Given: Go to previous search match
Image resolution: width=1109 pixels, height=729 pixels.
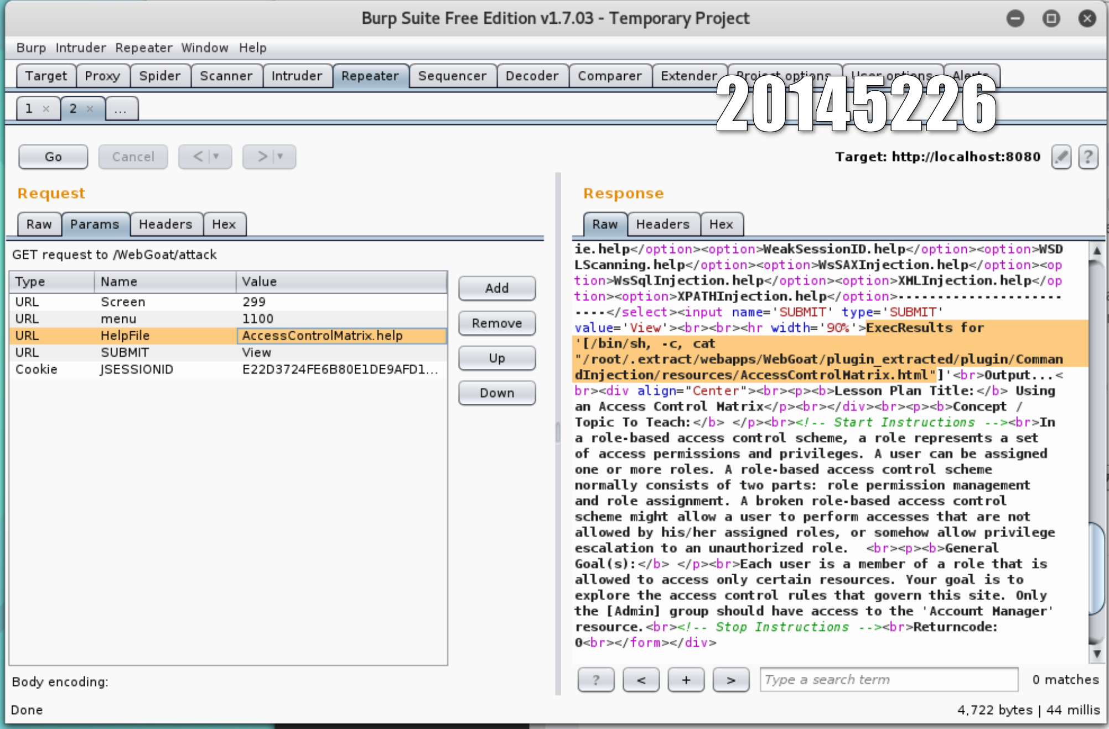Looking at the screenshot, I should coord(641,680).
